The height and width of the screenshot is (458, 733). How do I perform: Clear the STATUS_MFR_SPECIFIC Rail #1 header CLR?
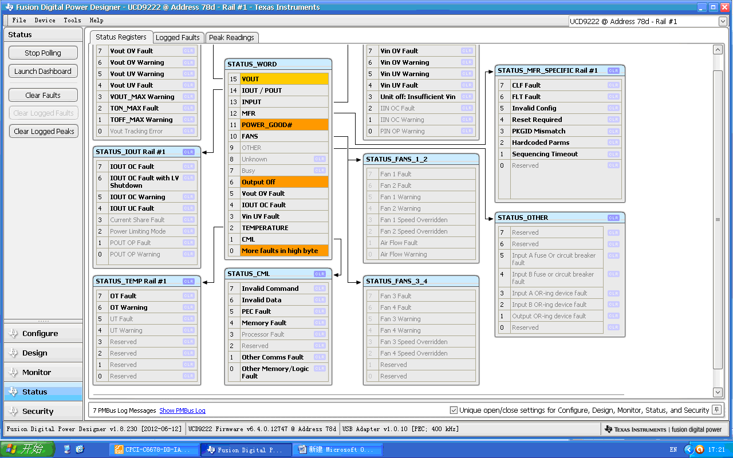click(613, 71)
